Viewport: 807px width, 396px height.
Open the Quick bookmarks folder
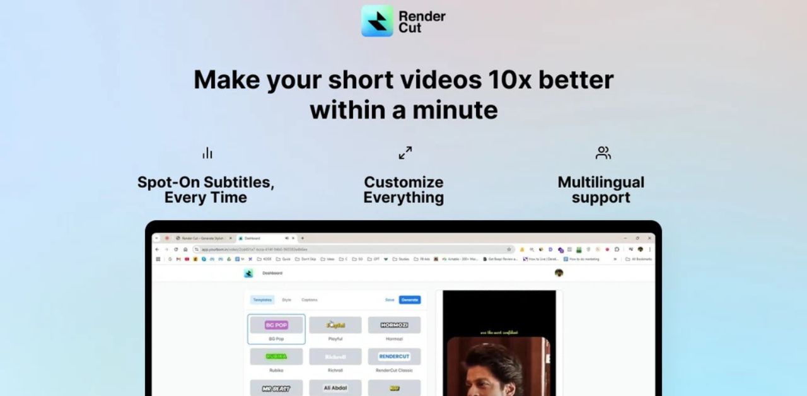(x=284, y=259)
